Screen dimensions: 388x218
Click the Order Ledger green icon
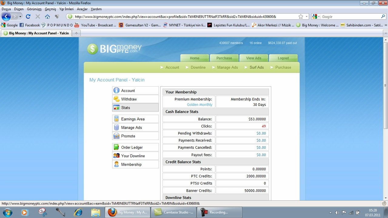(x=116, y=147)
